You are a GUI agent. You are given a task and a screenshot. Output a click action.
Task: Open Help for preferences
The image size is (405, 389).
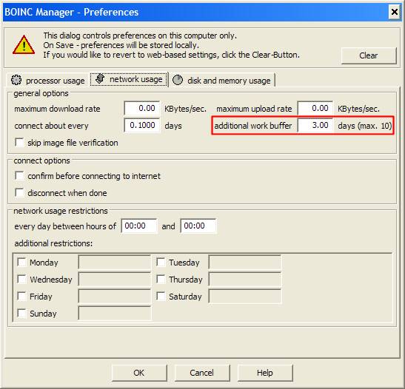265,373
